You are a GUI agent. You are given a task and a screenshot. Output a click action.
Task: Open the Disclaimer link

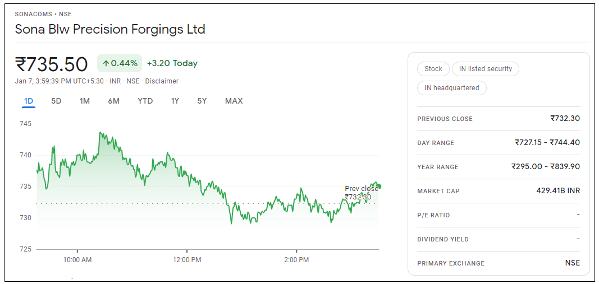click(x=162, y=81)
